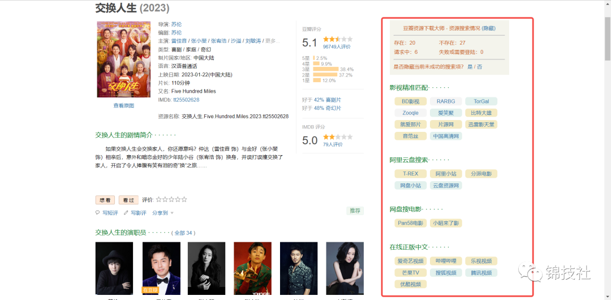Open 优酷视频 streaming tag
The image size is (611, 300).
411,284
